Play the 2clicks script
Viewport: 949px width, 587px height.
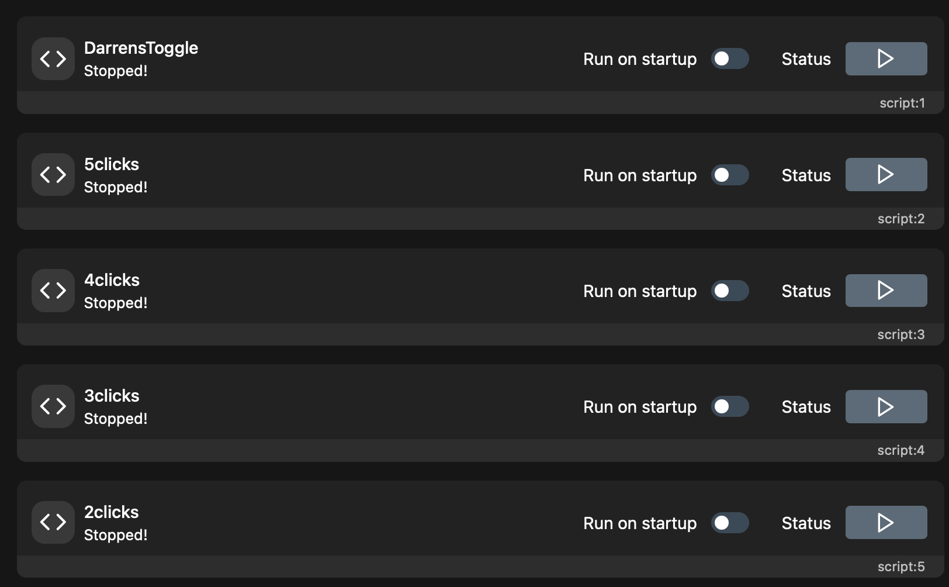[x=886, y=522]
